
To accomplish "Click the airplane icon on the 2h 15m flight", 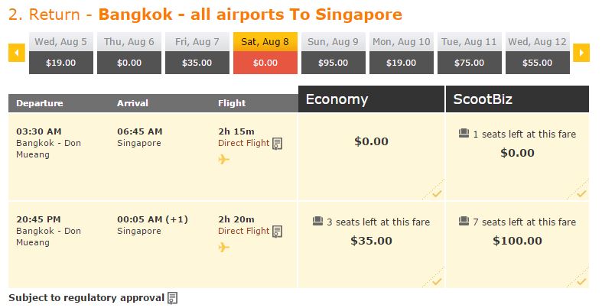I will pyautogui.click(x=224, y=159).
